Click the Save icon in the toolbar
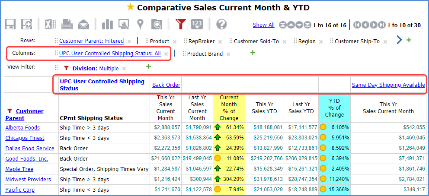 coord(10,24)
